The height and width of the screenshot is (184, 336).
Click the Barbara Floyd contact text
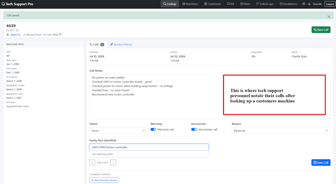34,34
